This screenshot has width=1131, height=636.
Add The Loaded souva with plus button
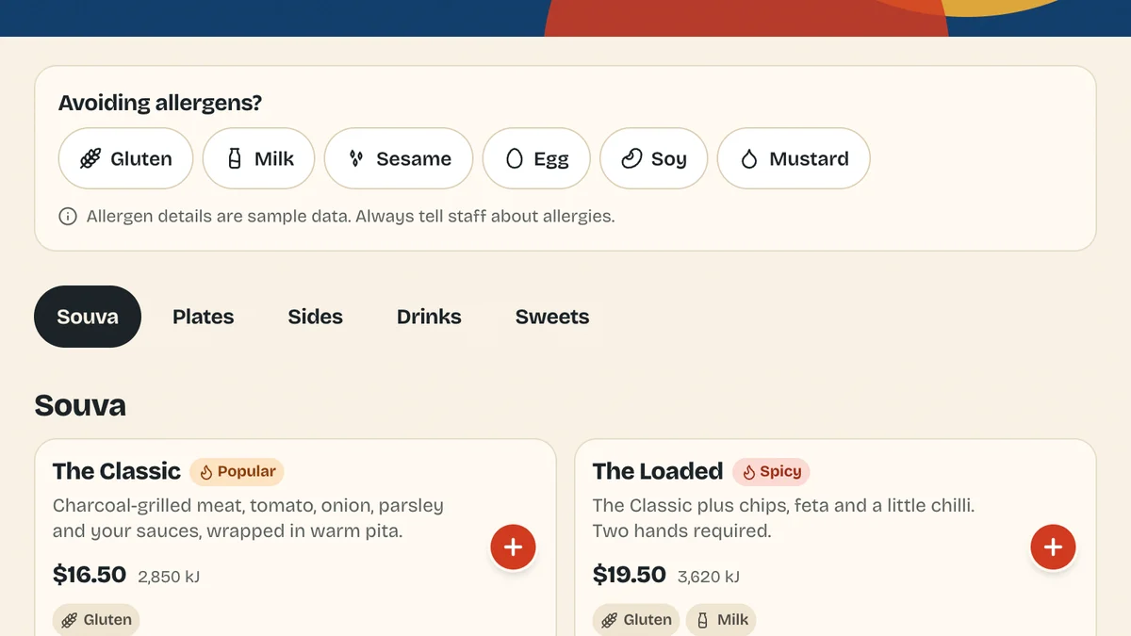pos(1053,547)
